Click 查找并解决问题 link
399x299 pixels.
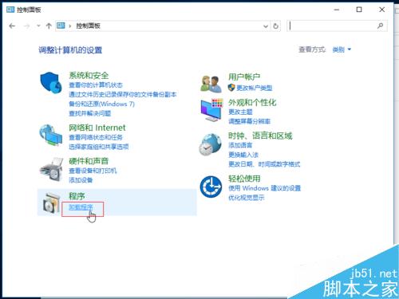pos(90,113)
